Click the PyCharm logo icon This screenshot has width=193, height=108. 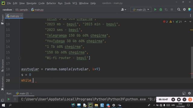click(x=3, y=3)
